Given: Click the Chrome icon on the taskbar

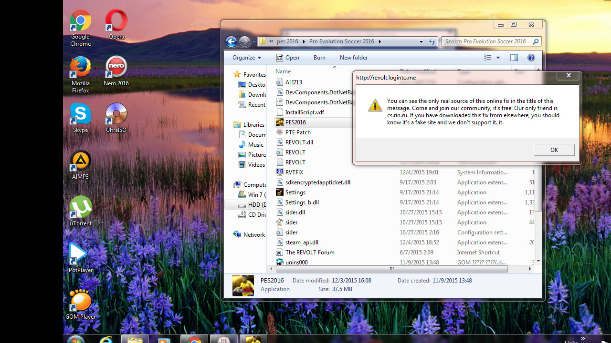Looking at the screenshot, I should pyautogui.click(x=194, y=339).
